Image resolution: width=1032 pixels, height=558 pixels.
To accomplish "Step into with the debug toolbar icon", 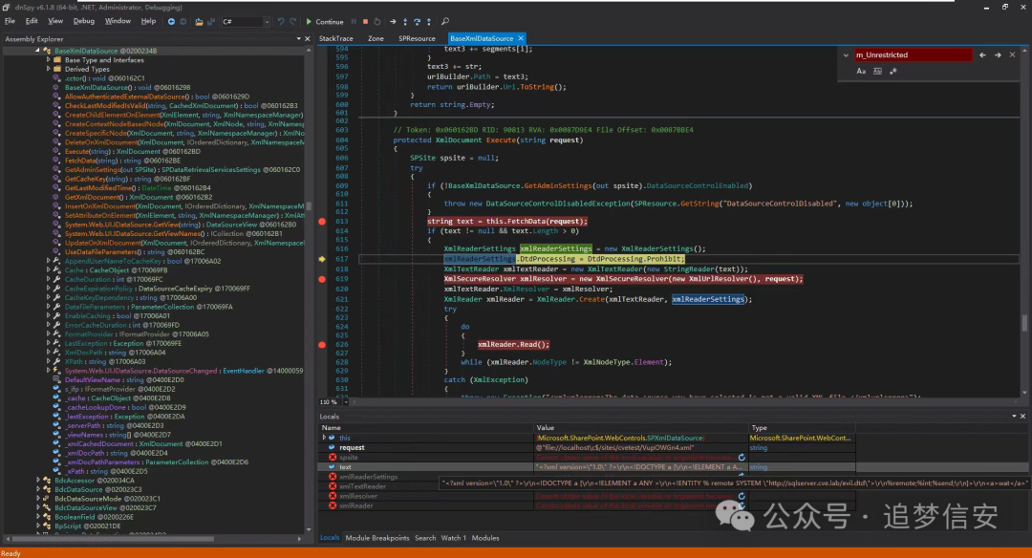I will [x=405, y=22].
